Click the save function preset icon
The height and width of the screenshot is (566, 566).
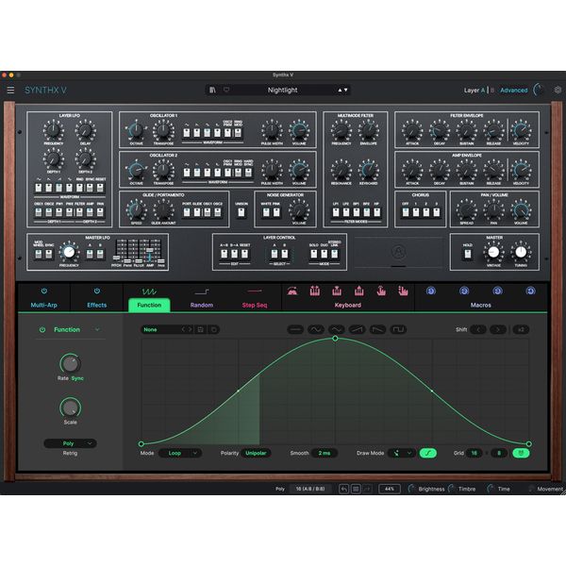click(x=201, y=329)
